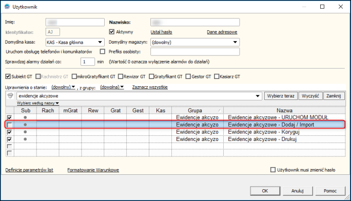Click the filter funnel icon beside search field
Image resolution: width=351 pixels, height=201 pixels.
(10, 96)
